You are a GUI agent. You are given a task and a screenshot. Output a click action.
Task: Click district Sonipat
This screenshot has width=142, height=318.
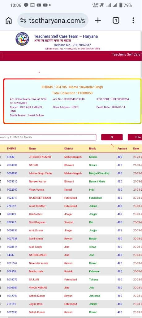[x=68, y=222]
